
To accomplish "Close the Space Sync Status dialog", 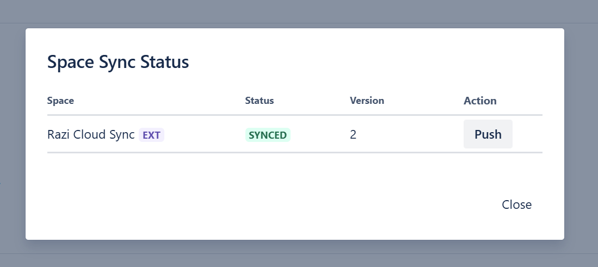I will (516, 205).
